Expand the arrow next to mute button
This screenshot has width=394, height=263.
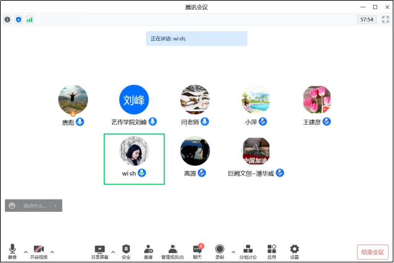(25, 252)
